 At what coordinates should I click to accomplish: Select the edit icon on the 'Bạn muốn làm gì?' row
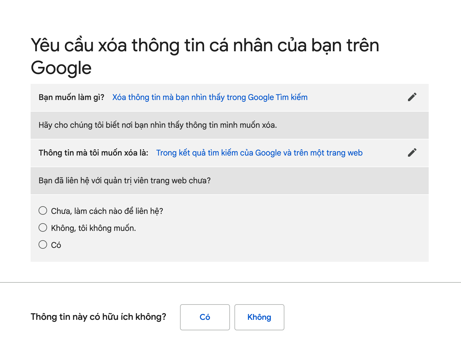point(412,97)
